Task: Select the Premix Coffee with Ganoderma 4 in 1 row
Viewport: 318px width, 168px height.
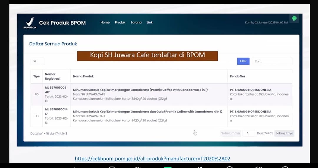Action: point(147,112)
